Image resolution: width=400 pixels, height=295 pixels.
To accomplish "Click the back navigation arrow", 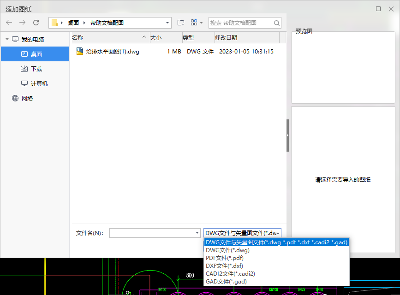I will coord(9,23).
